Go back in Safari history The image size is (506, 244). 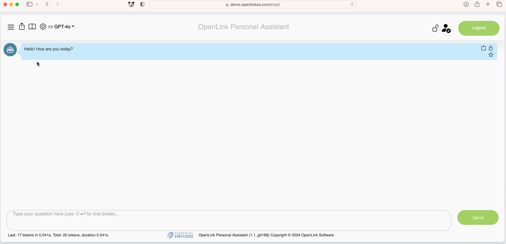coord(47,4)
